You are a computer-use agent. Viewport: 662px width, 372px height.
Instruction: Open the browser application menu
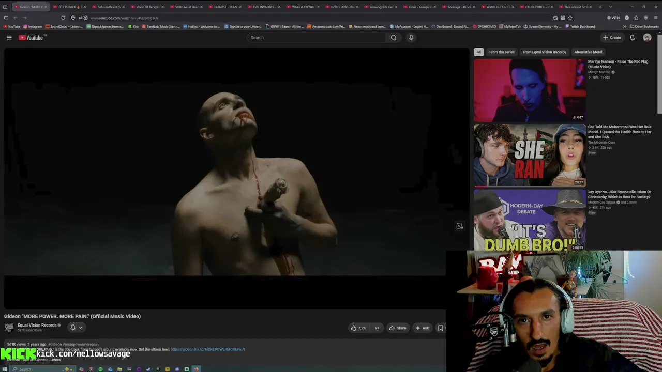pyautogui.click(x=655, y=18)
